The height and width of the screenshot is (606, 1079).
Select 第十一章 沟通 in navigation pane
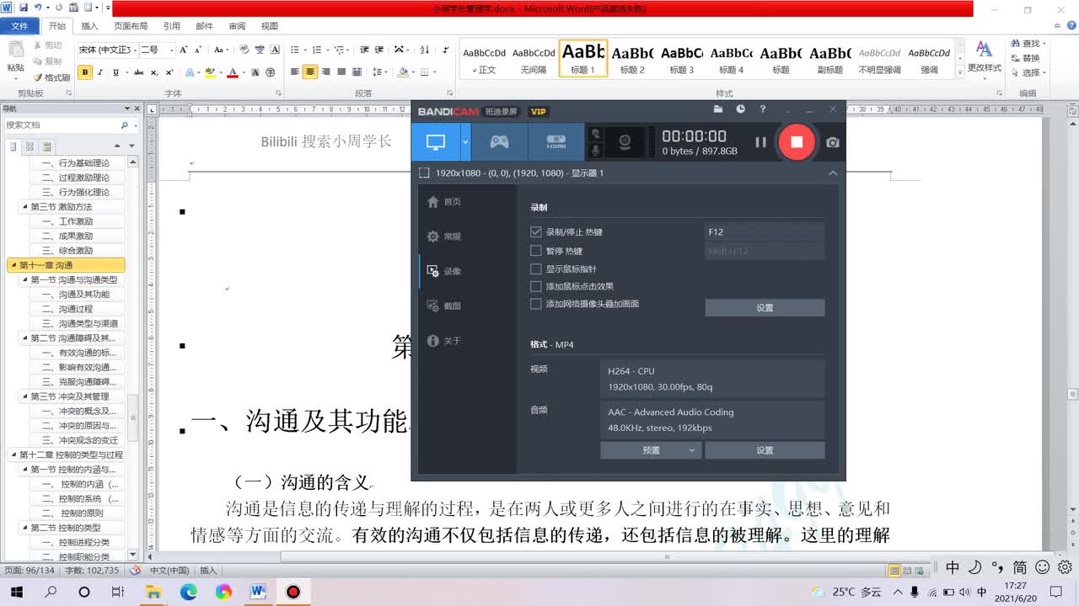66,265
